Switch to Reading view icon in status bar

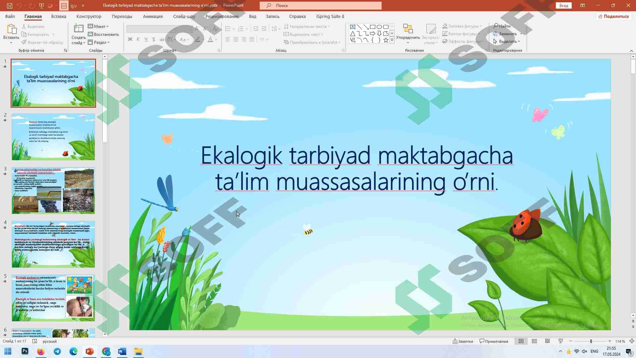tap(548, 341)
